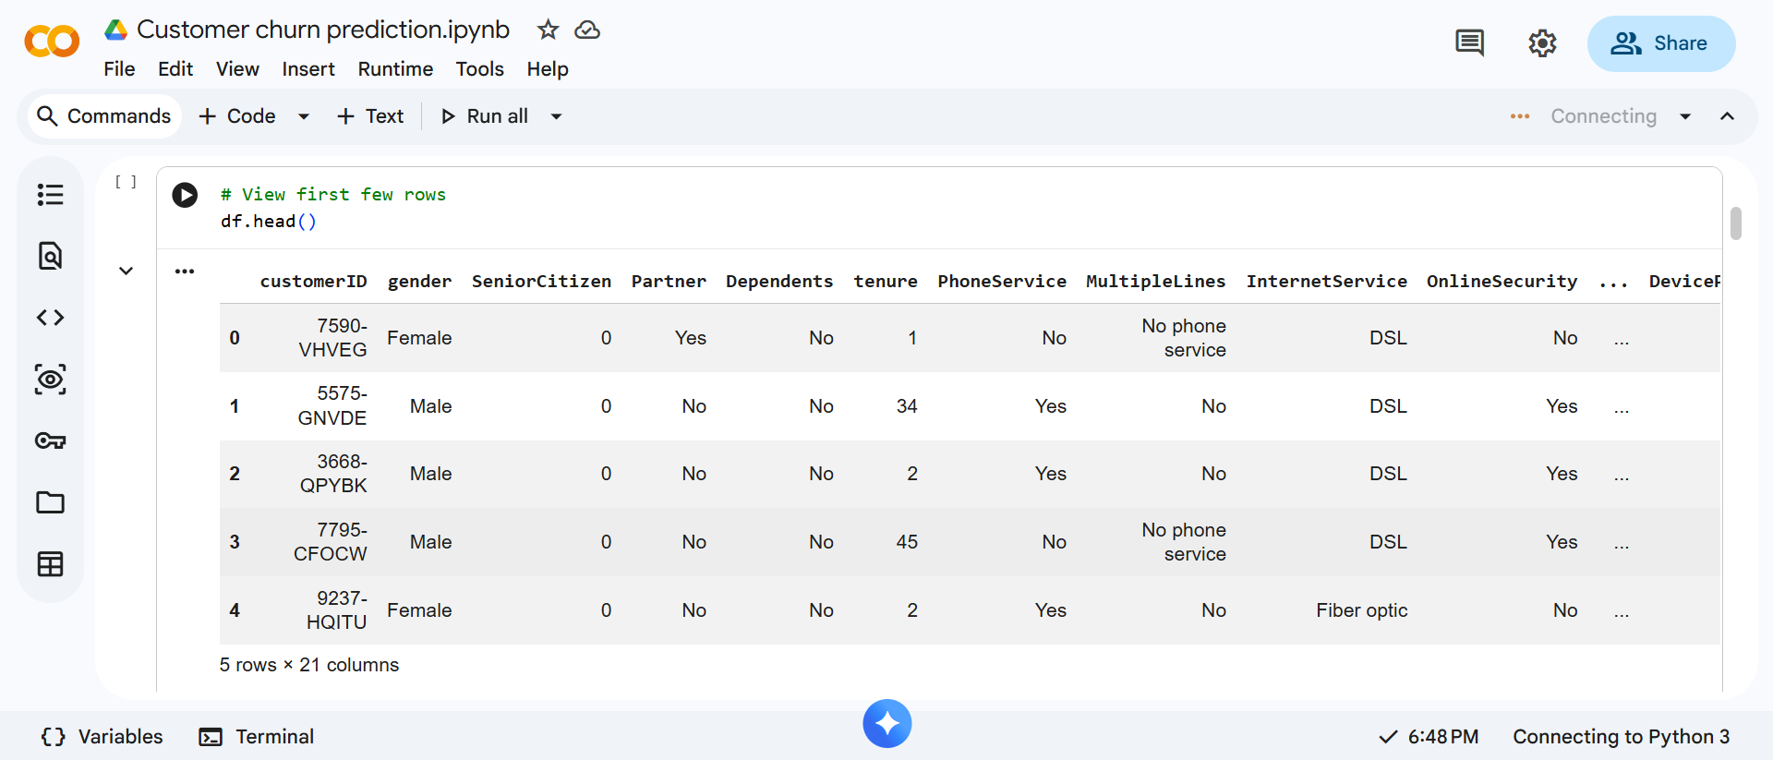Expand the Run all dropdown arrow
Viewport: 1773px width, 760px height.
tap(556, 116)
